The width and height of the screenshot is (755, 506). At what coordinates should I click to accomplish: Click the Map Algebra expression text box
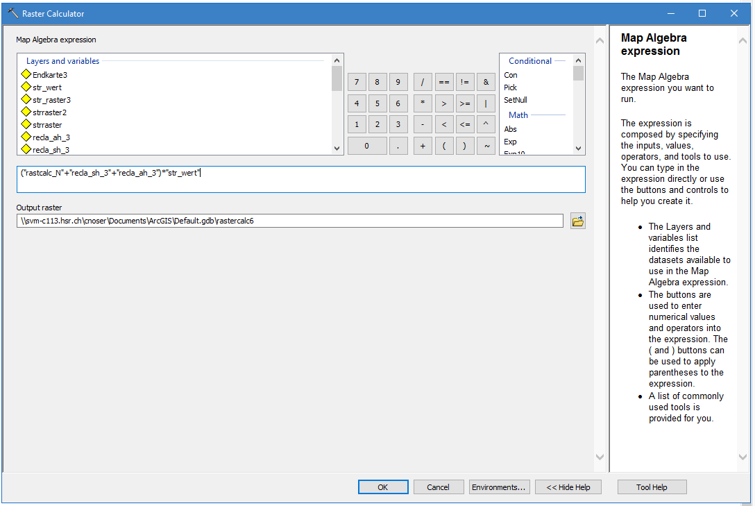click(300, 179)
